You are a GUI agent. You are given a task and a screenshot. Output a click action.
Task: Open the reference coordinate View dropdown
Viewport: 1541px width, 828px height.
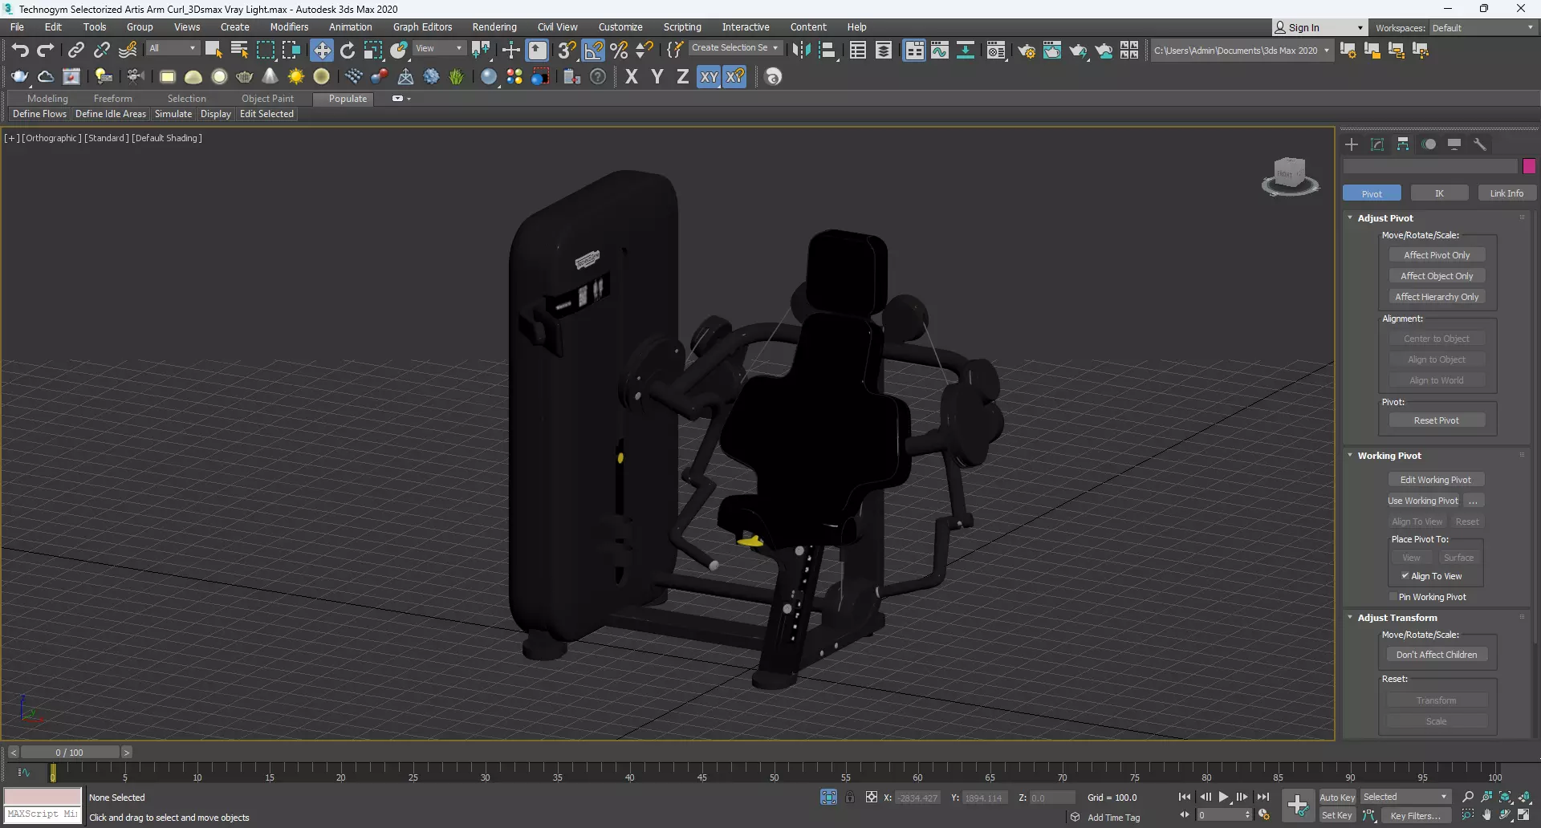[439, 48]
